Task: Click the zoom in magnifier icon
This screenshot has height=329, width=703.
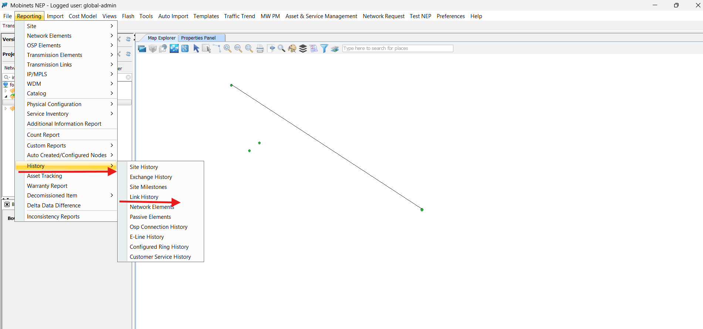Action: 227,48
